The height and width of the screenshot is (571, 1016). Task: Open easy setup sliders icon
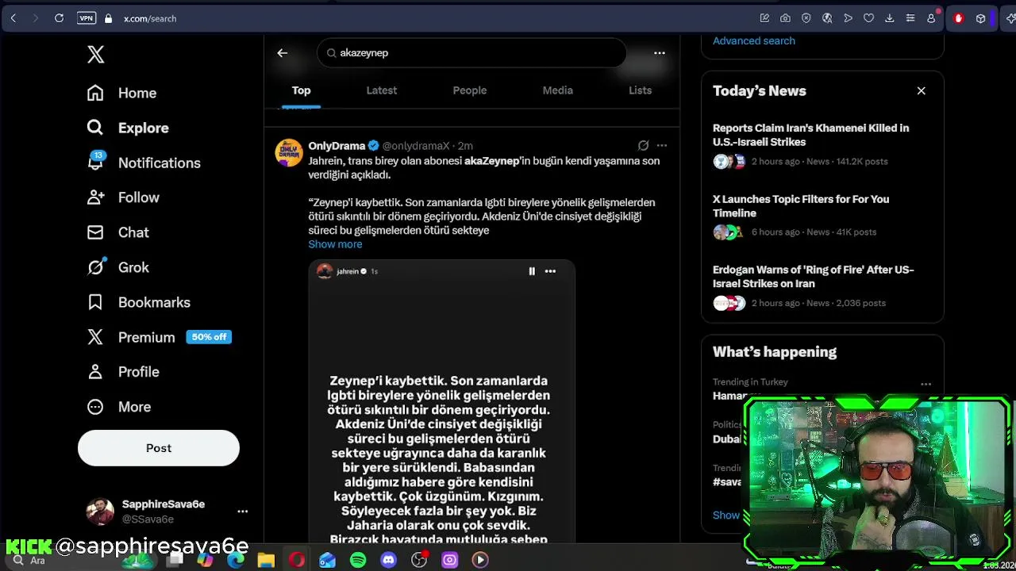click(x=910, y=18)
